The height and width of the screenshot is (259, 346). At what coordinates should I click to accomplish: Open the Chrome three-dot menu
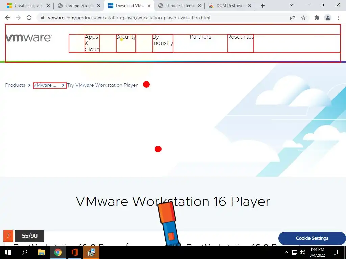[339, 18]
